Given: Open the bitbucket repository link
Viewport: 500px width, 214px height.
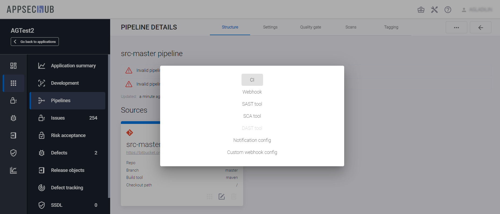Looking at the screenshot, I should [143, 153].
